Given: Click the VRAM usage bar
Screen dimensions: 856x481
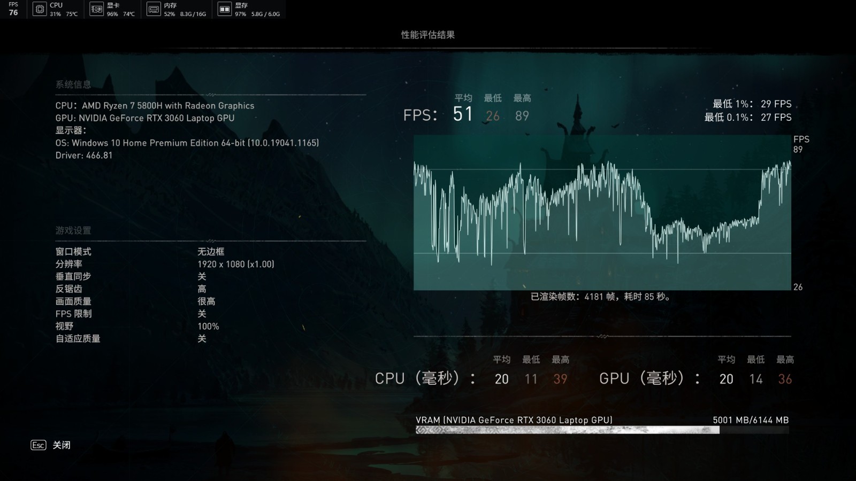Looking at the screenshot, I should pyautogui.click(x=602, y=430).
